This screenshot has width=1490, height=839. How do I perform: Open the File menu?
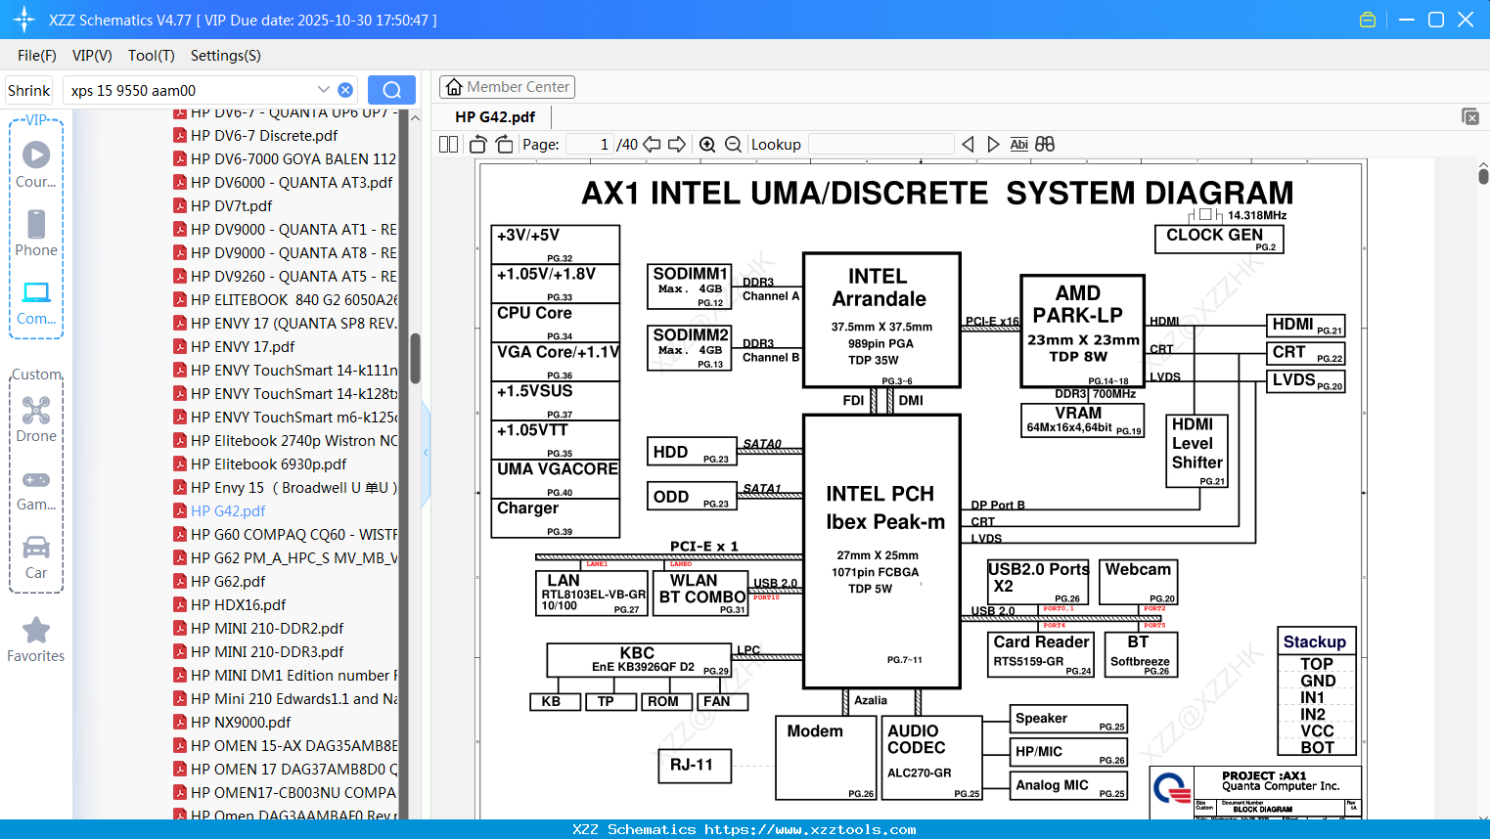[37, 56]
